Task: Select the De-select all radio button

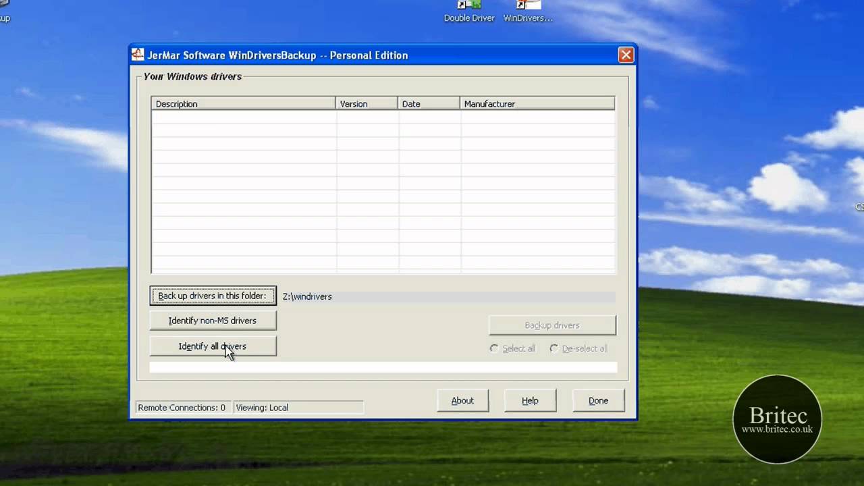Action: click(x=578, y=348)
